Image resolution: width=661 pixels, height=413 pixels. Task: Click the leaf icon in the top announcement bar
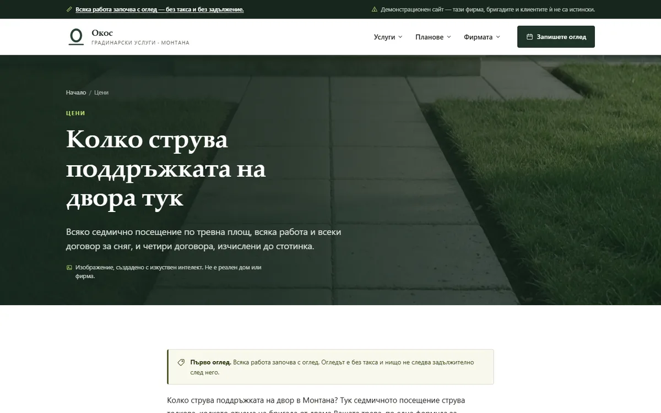[69, 9]
